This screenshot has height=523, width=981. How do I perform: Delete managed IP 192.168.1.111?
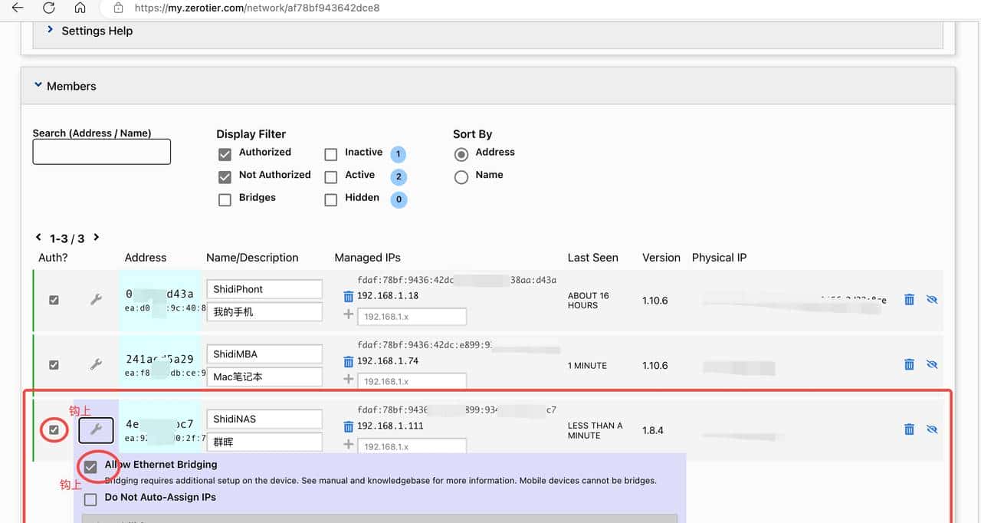coord(349,426)
